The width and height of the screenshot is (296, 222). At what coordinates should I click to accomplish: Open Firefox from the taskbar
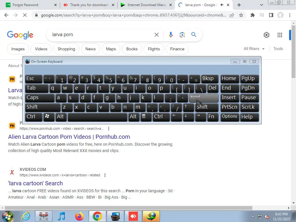click(79, 216)
